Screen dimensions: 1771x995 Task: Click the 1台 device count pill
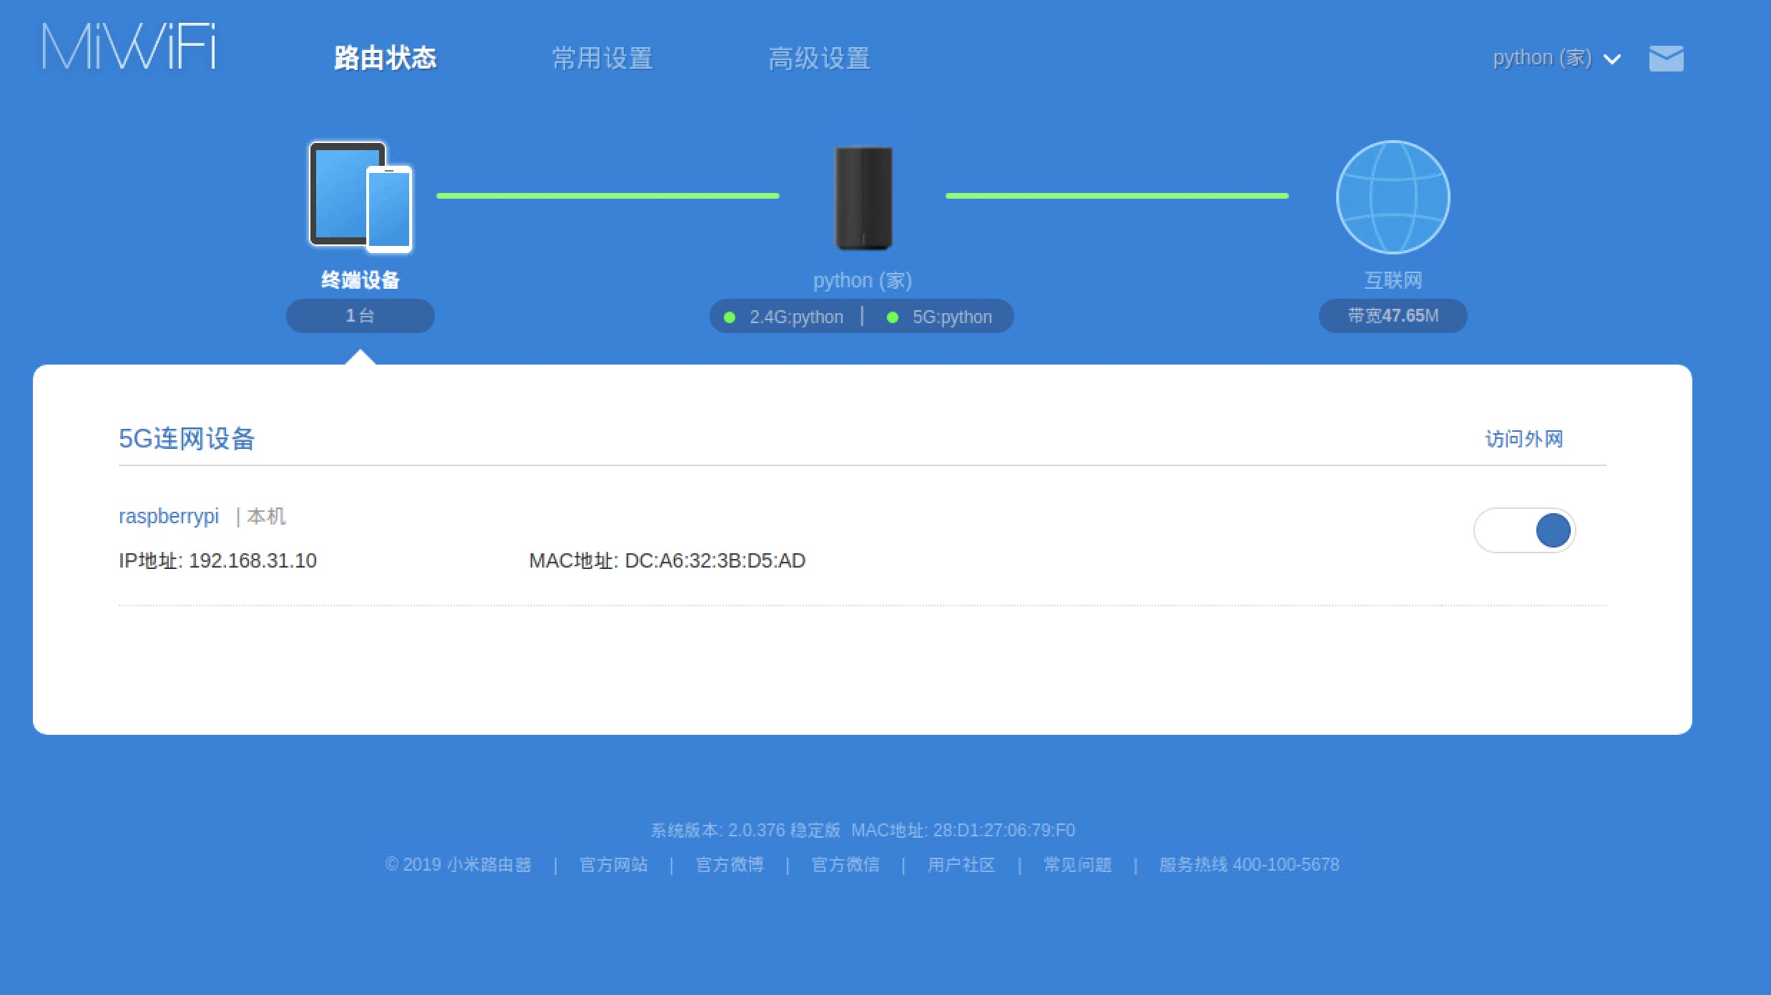click(x=360, y=316)
